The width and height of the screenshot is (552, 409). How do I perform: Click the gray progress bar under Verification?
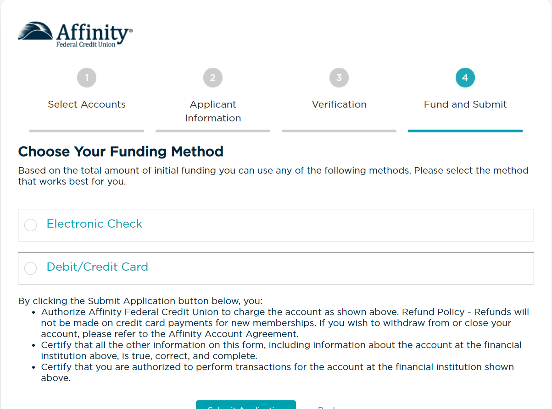(x=339, y=131)
